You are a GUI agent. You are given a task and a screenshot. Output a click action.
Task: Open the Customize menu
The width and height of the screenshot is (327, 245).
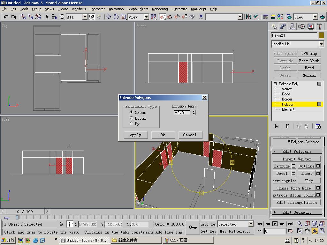coord(179,9)
